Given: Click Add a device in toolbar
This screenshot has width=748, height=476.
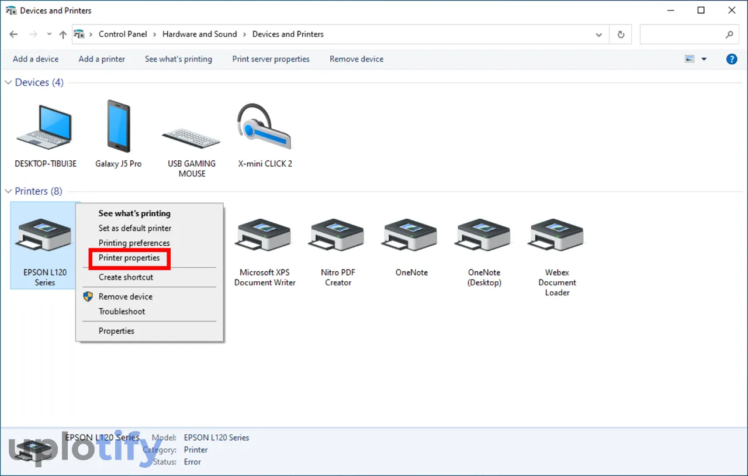Looking at the screenshot, I should 36,59.
